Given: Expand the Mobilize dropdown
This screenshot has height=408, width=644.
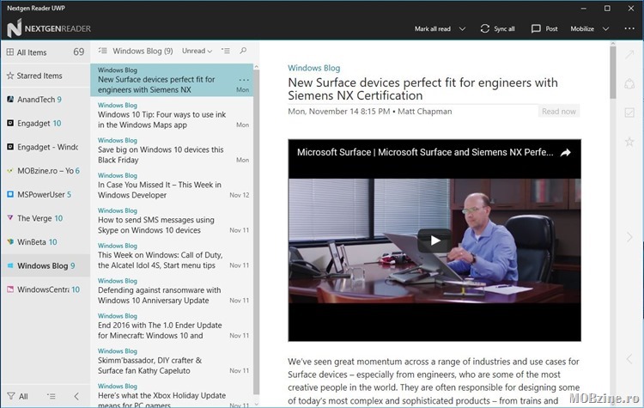Looking at the screenshot, I should click(604, 28).
